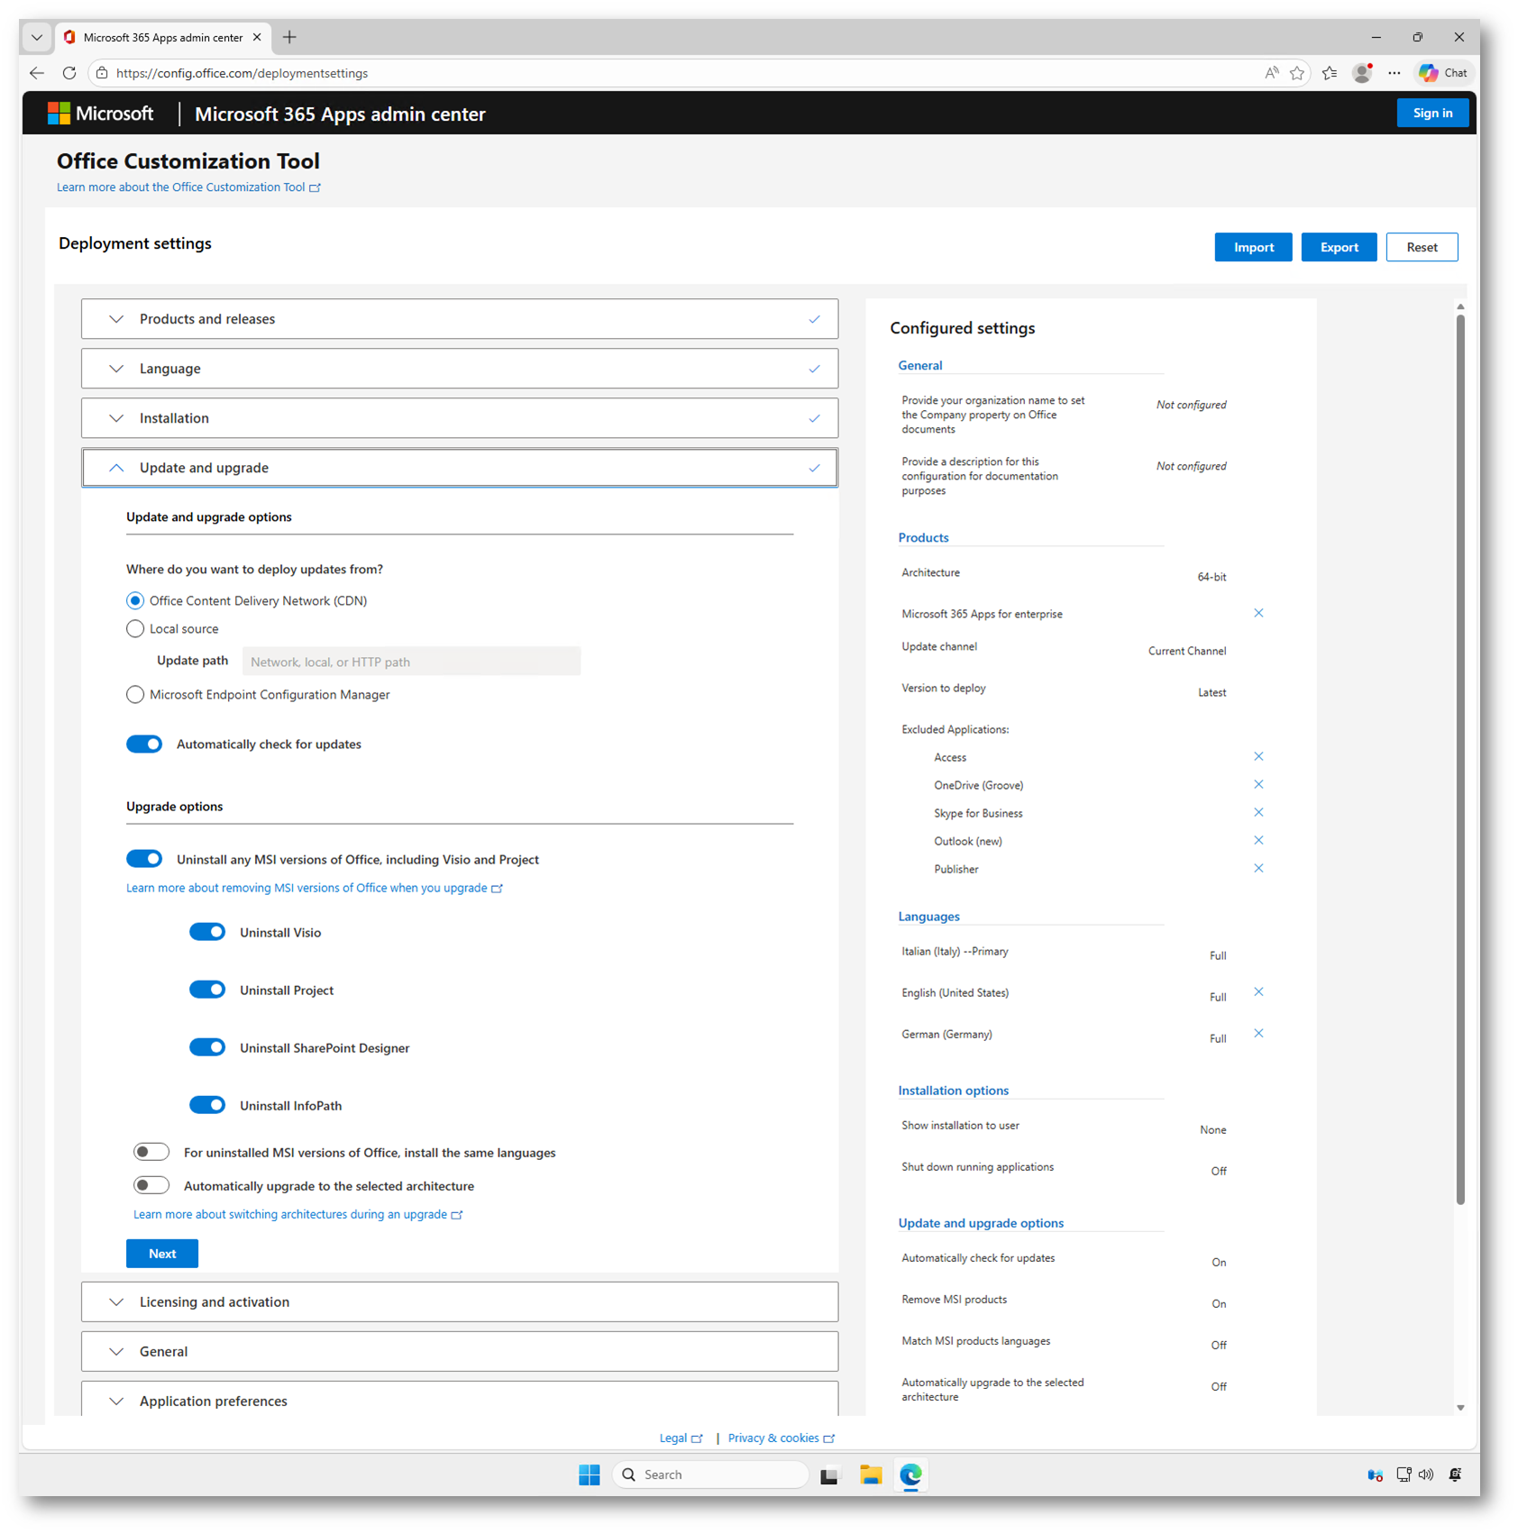1518x1534 pixels.
Task: Click the Import button
Action: click(1253, 247)
